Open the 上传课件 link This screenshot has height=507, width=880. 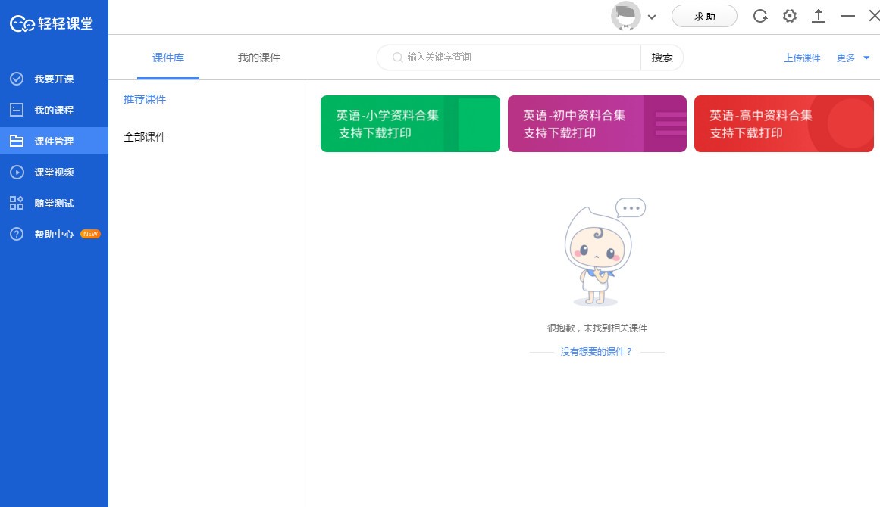tap(802, 58)
